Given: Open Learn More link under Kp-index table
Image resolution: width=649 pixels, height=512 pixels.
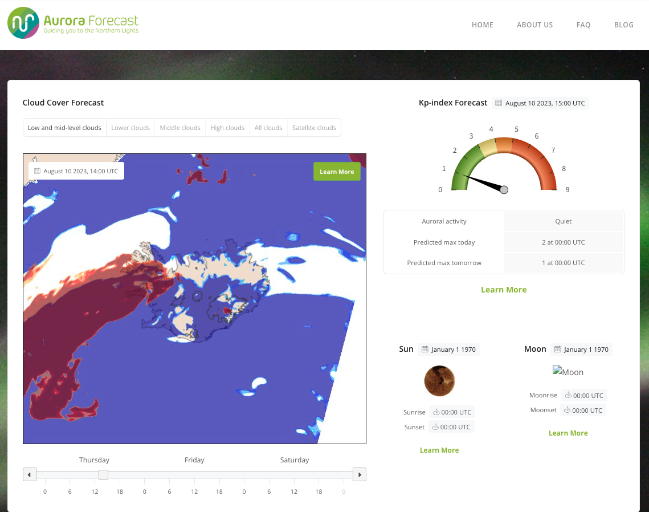Looking at the screenshot, I should pyautogui.click(x=504, y=290).
